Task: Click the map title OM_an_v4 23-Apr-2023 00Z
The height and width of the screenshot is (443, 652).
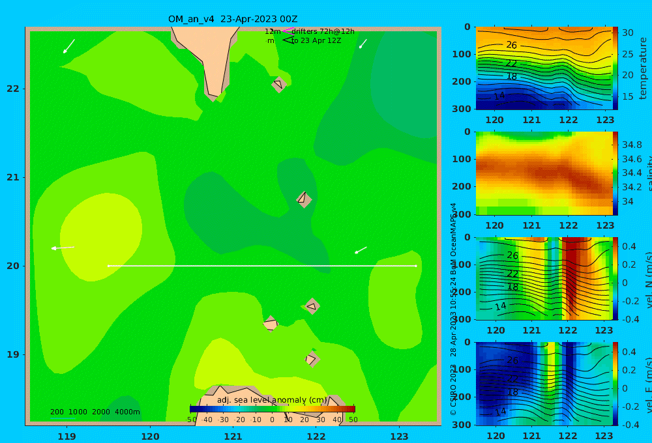Action: coord(233,19)
